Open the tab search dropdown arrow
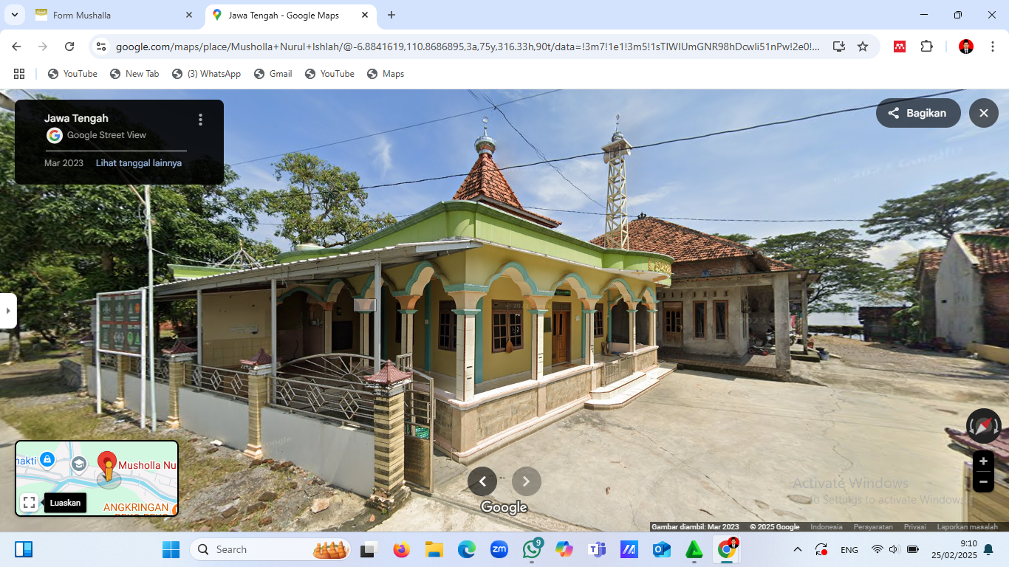The width and height of the screenshot is (1009, 567). pos(14,15)
